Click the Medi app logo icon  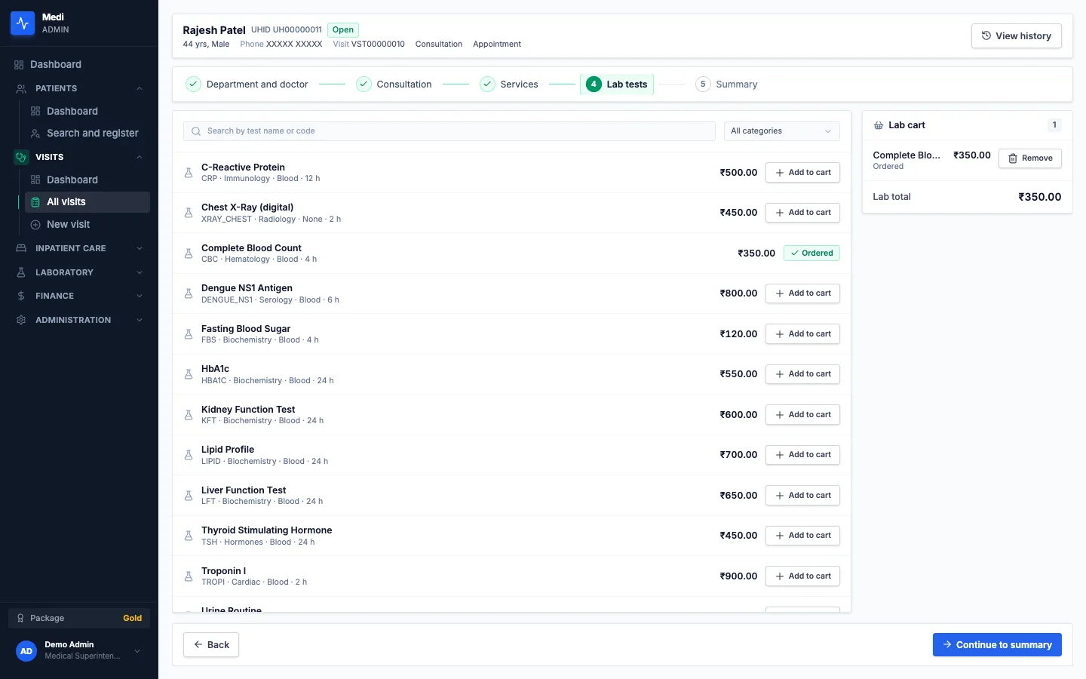pos(23,23)
